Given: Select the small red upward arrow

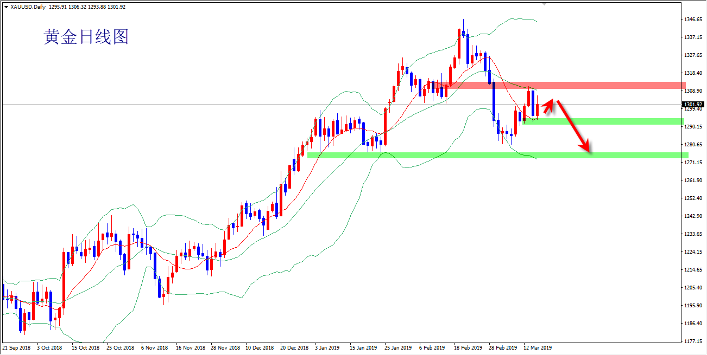Looking at the screenshot, I should click(548, 105).
